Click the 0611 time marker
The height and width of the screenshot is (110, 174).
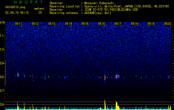pos(19,24)
